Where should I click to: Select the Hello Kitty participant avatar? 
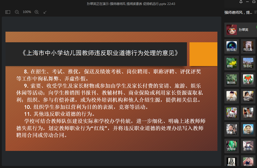click(232, 113)
